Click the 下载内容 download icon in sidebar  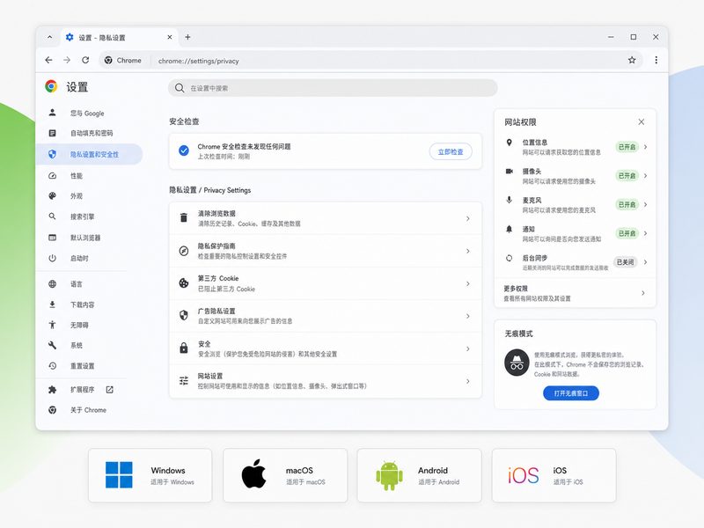[x=52, y=304]
